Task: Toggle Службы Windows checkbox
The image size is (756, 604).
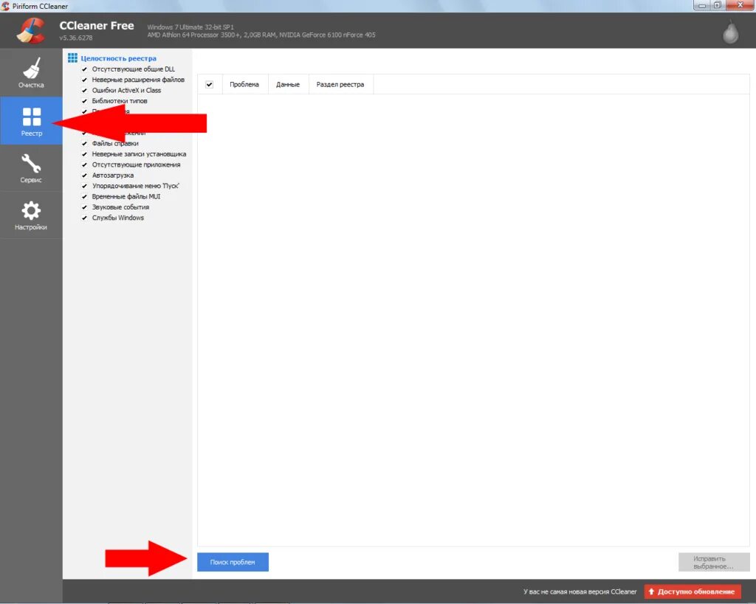Action: coord(84,218)
